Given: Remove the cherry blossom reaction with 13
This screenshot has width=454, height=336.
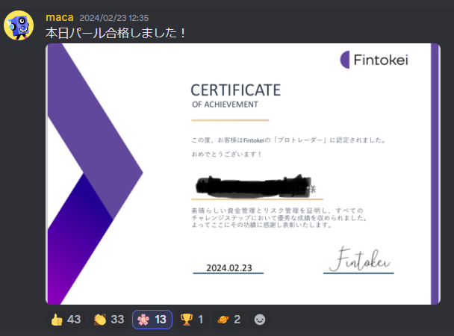Looking at the screenshot, I should (x=152, y=320).
